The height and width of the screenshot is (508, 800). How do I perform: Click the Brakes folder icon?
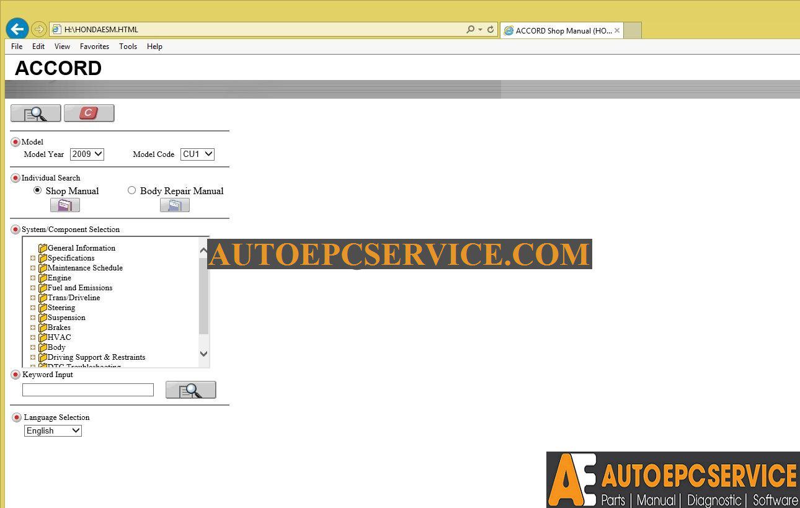point(43,328)
